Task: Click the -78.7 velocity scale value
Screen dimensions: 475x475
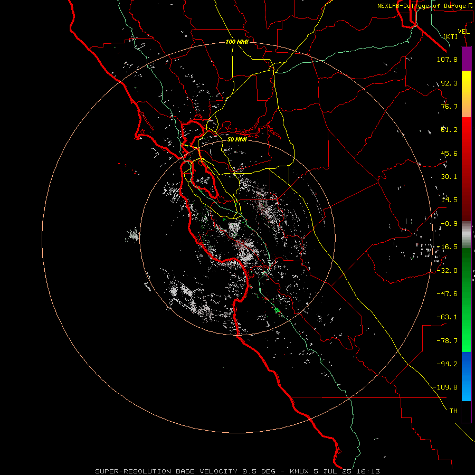Action: (x=447, y=341)
